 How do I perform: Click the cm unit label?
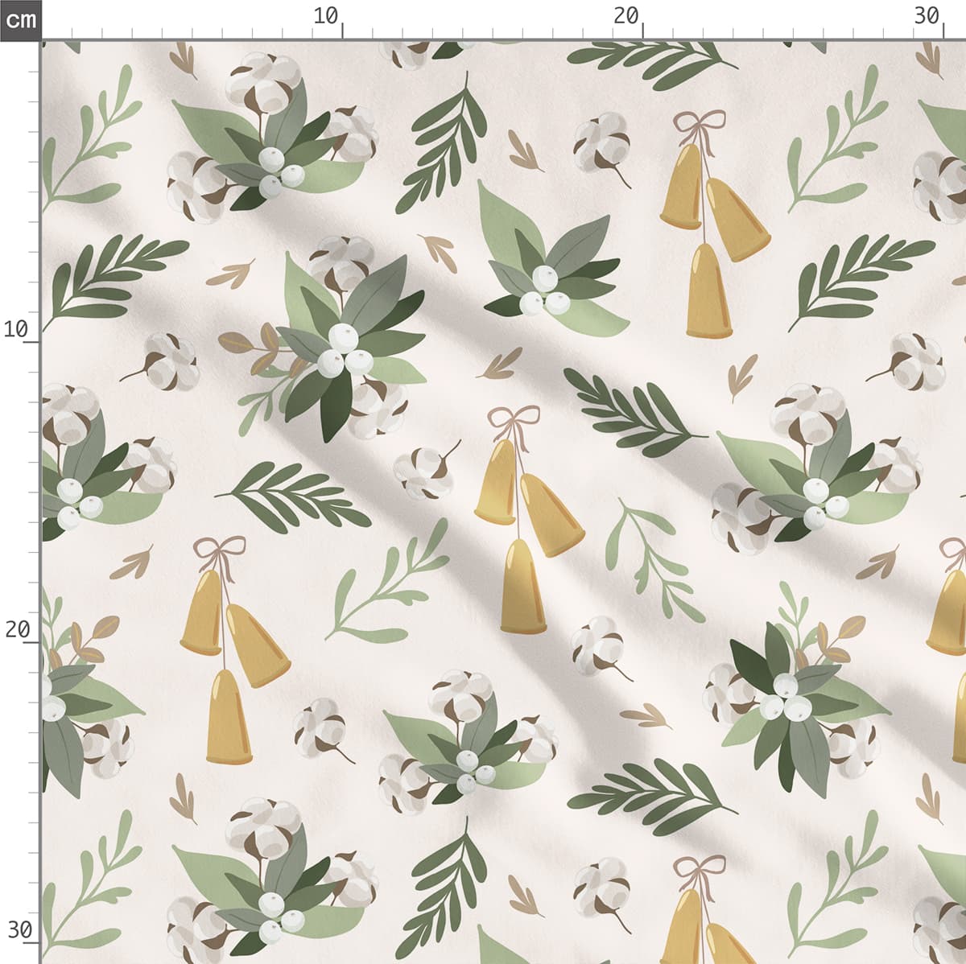point(19,19)
